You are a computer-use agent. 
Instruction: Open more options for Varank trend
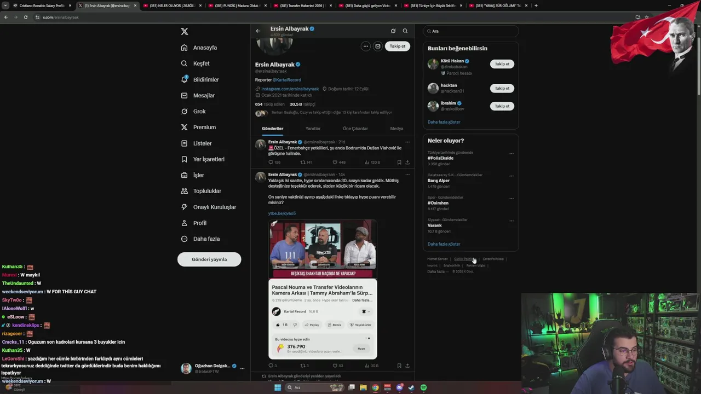coord(512,221)
